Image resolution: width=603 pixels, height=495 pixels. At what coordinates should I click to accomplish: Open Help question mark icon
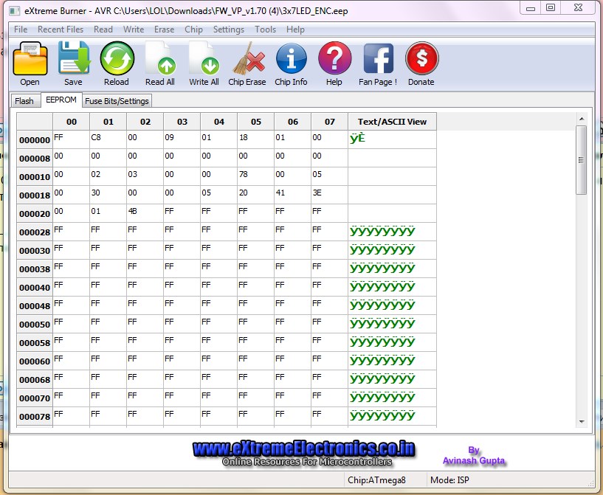pos(334,59)
